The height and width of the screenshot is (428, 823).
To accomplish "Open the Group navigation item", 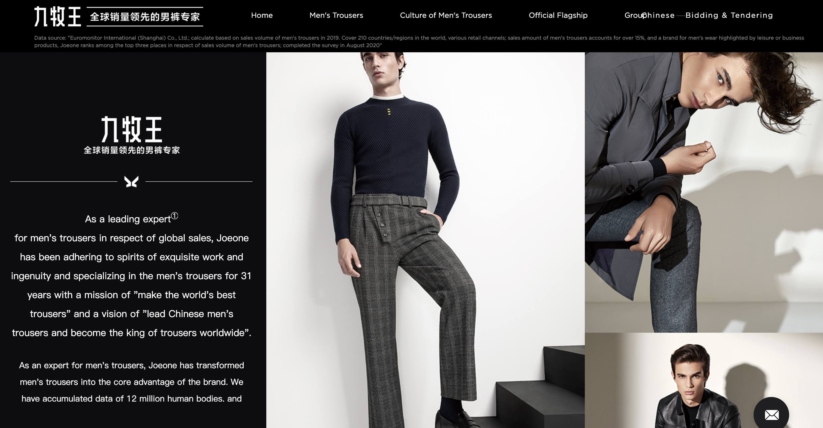I will [631, 15].
